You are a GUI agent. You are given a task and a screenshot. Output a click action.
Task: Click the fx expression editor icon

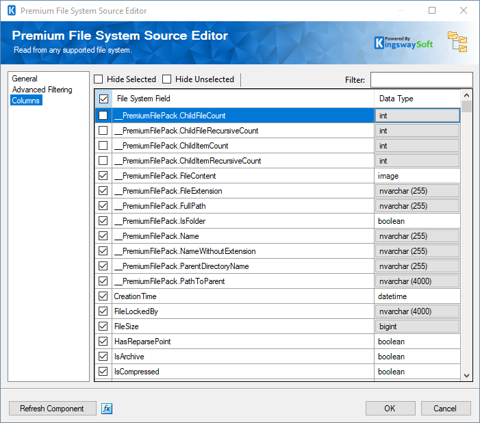pos(107,409)
